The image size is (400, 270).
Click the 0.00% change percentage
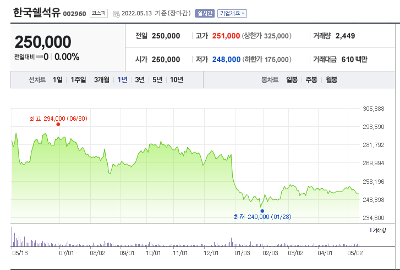(x=67, y=57)
